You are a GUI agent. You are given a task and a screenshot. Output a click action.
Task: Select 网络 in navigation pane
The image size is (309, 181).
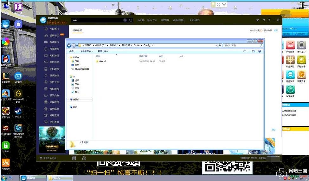coord(74,107)
